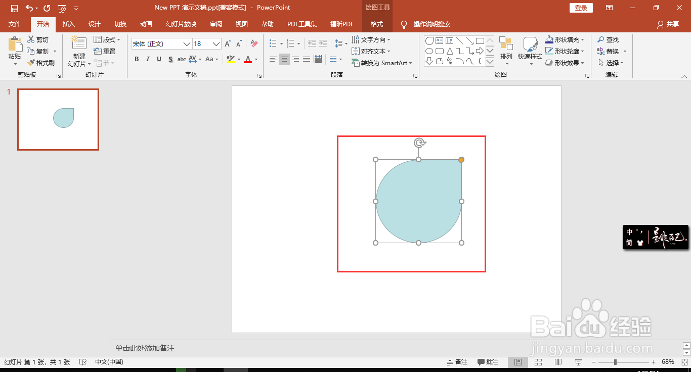Open Convert to SmartArt dropdown
This screenshot has width=691, height=372.
pyautogui.click(x=382, y=63)
